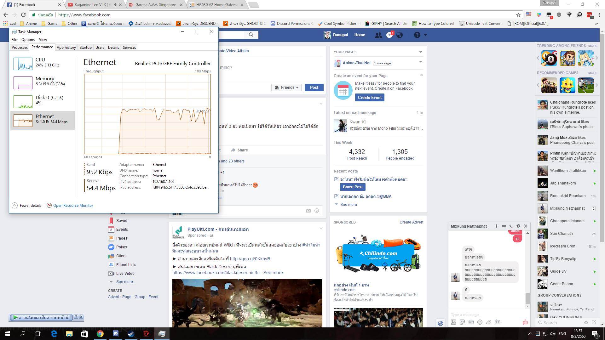Open Facebook messages icon with notification badge
The image size is (605, 340).
(x=389, y=35)
